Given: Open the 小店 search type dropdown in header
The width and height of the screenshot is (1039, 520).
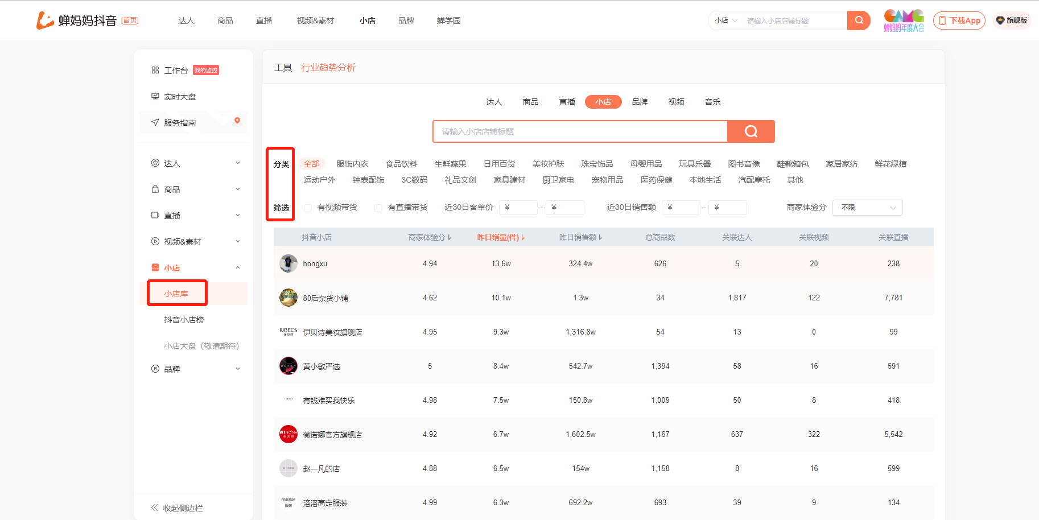Looking at the screenshot, I should point(726,20).
